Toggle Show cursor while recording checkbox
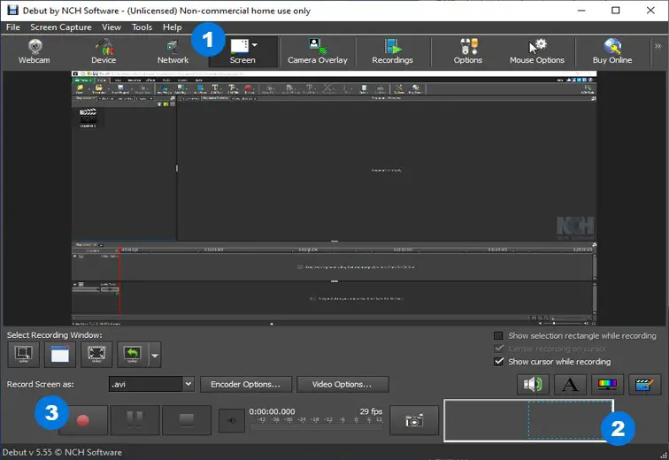Screen dimensions: 669x460 pos(498,362)
